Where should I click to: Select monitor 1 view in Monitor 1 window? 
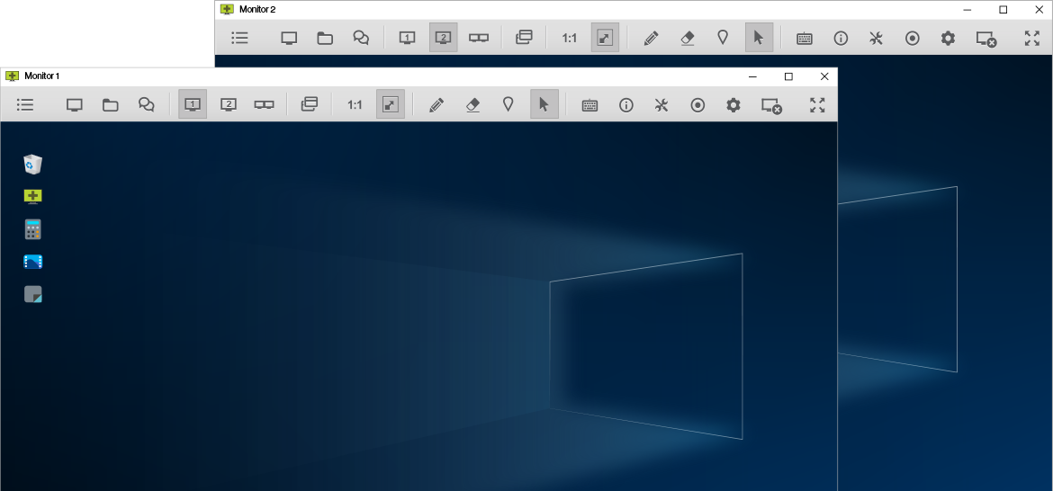click(x=193, y=104)
